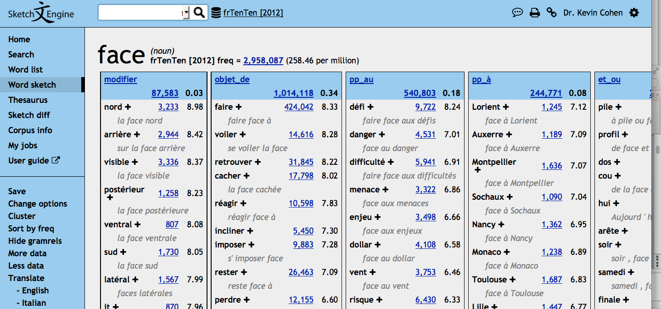Screen dimensions: 661x309
Task: Expand the plus next to 'faire'
Action: (239, 107)
